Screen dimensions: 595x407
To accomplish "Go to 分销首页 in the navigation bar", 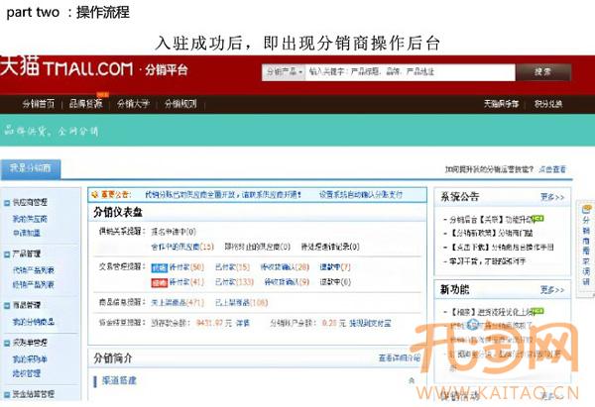I will [x=39, y=103].
